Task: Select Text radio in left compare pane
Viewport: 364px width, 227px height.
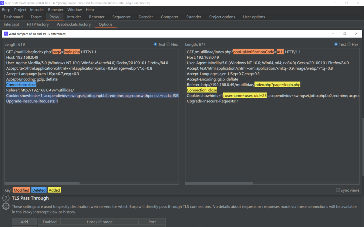Action: (x=155, y=44)
